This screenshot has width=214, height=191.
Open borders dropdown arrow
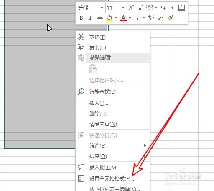(x=144, y=18)
